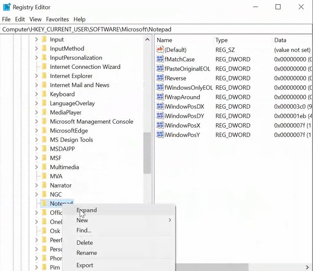Select the iWindowPosDX value icon
Screen dimensions: 313x271
160,107
